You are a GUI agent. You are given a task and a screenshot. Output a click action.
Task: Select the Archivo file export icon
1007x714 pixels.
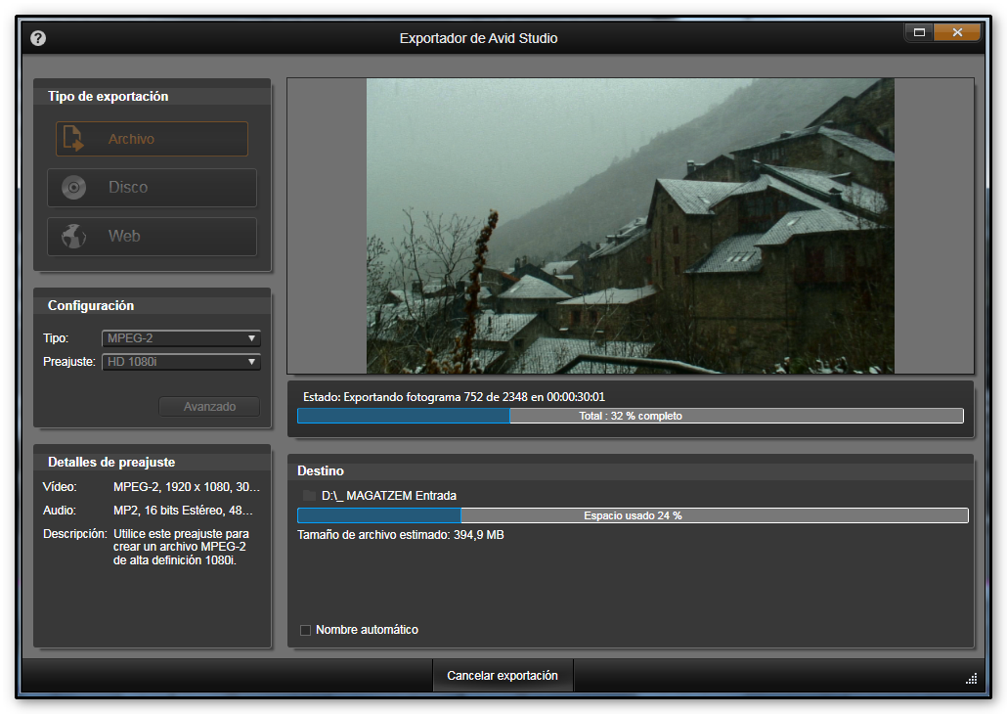coord(74,139)
